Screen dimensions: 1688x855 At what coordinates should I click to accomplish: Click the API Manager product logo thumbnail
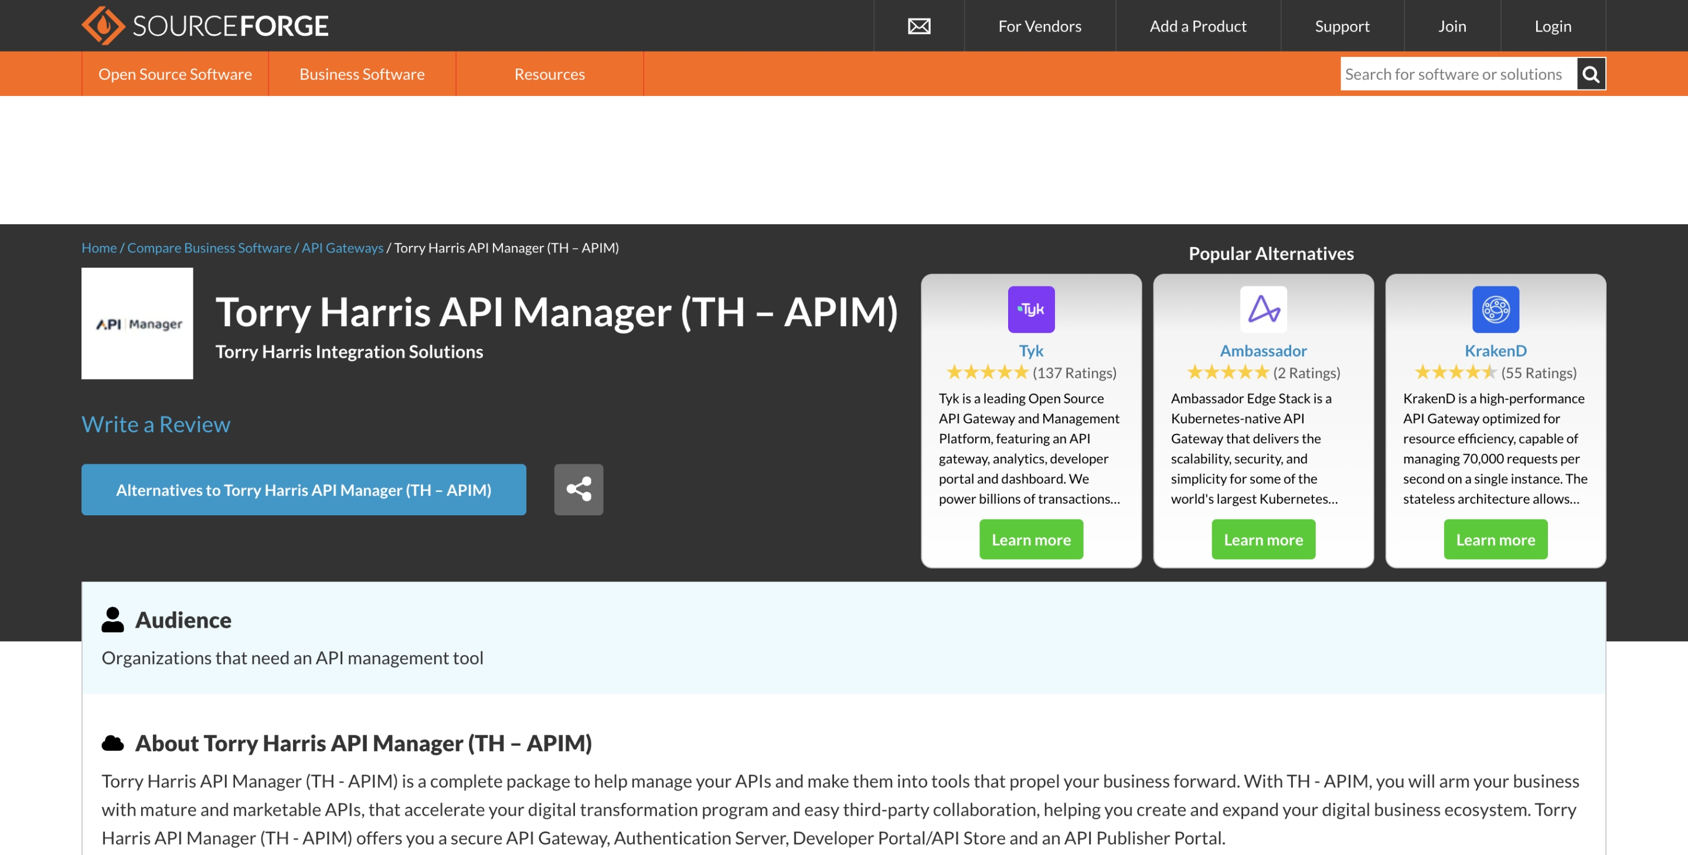click(137, 323)
